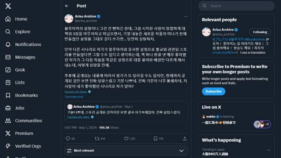The width and height of the screenshot is (281, 158).
Task: Open the quoted Arisu Archive post
Action: pyautogui.click(x=126, y=112)
